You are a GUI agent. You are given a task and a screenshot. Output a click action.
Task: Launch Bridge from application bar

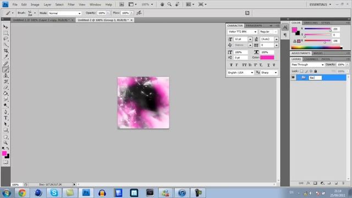coord(122,4)
